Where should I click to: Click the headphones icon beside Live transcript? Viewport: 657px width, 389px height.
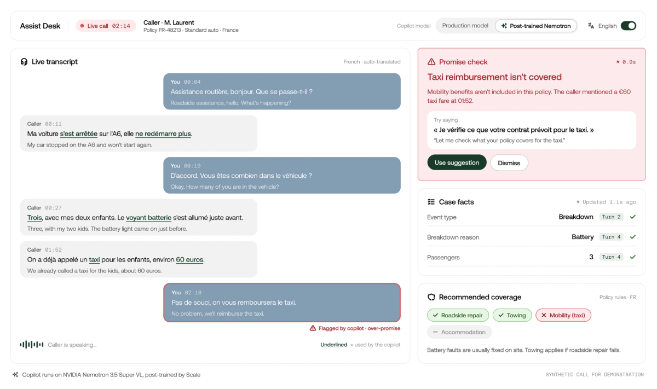pyautogui.click(x=24, y=62)
